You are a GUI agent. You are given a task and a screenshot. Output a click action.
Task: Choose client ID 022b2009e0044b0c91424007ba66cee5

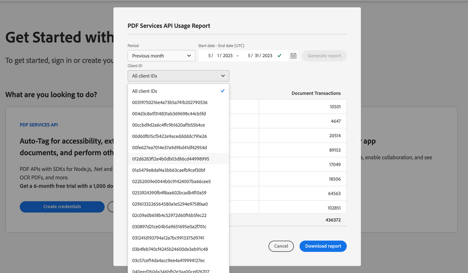pyautogui.click(x=178, y=182)
